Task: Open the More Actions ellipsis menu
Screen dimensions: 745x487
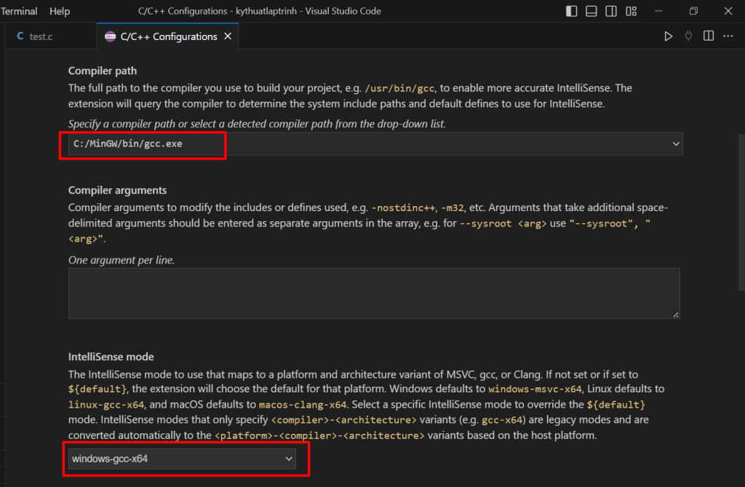Action: 728,36
